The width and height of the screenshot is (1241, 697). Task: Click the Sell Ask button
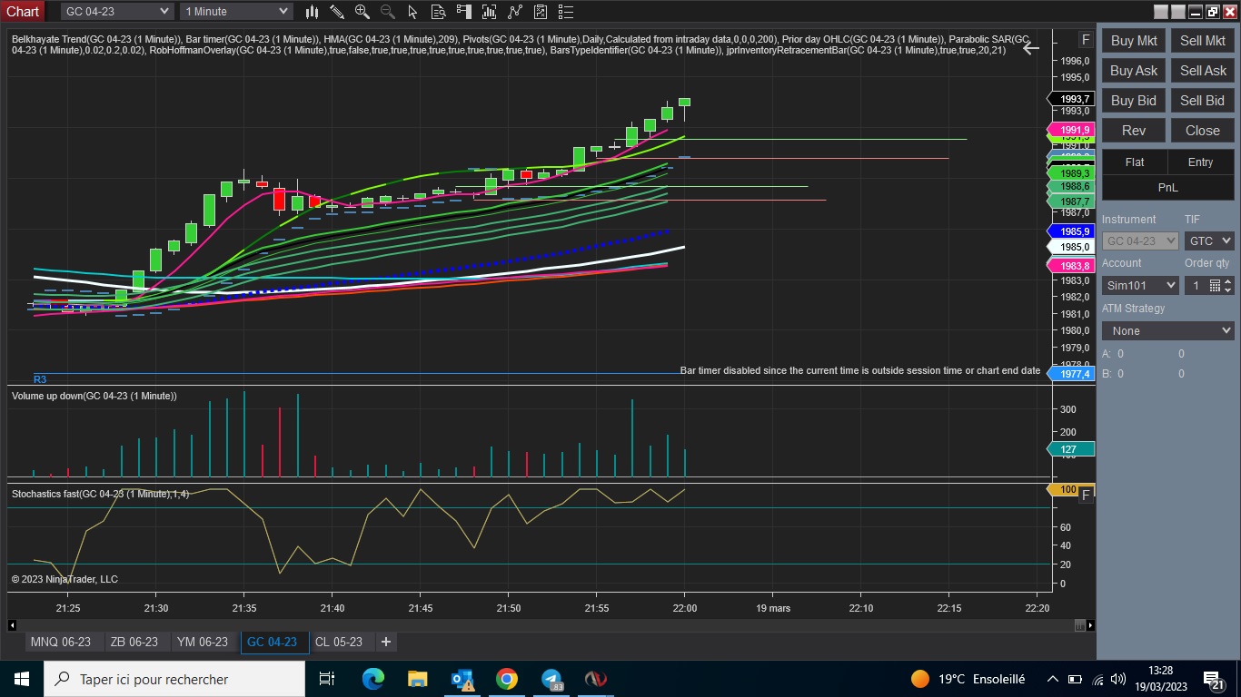(x=1203, y=71)
